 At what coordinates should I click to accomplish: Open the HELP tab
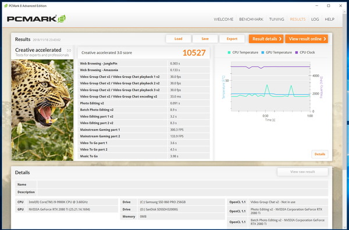pos(329,19)
